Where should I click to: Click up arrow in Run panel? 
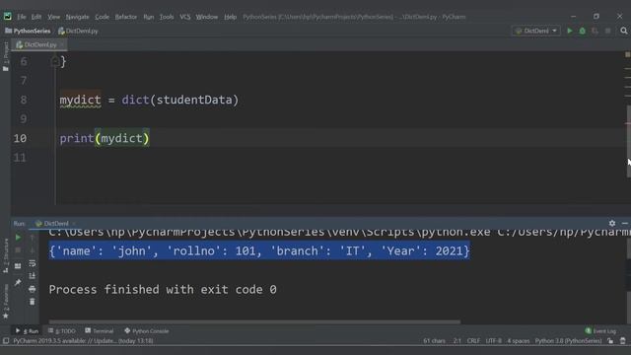[x=33, y=238]
